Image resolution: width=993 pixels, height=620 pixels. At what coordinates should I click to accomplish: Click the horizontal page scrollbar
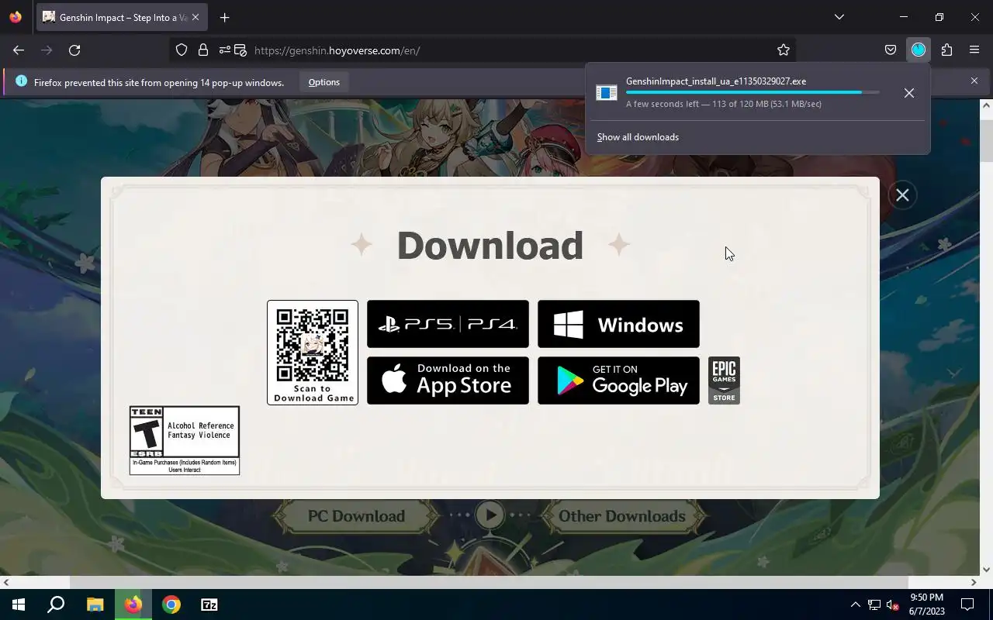[x=489, y=582]
